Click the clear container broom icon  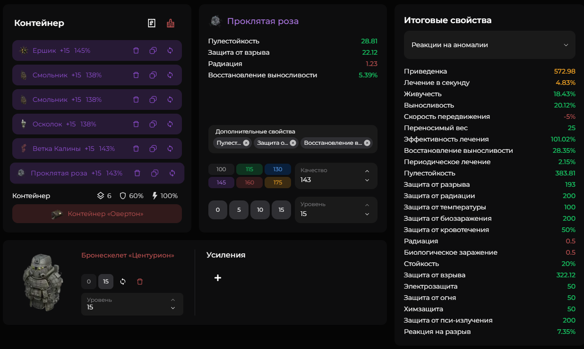tap(171, 23)
